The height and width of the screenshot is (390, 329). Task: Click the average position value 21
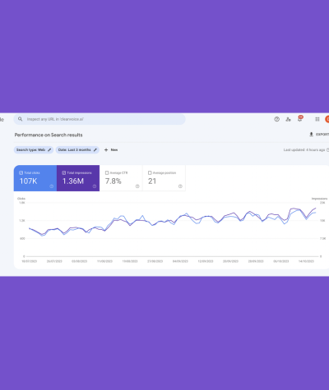pyautogui.click(x=152, y=181)
